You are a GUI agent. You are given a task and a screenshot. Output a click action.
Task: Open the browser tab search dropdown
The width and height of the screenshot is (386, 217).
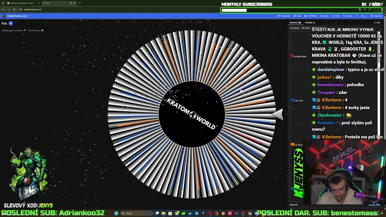3,3
